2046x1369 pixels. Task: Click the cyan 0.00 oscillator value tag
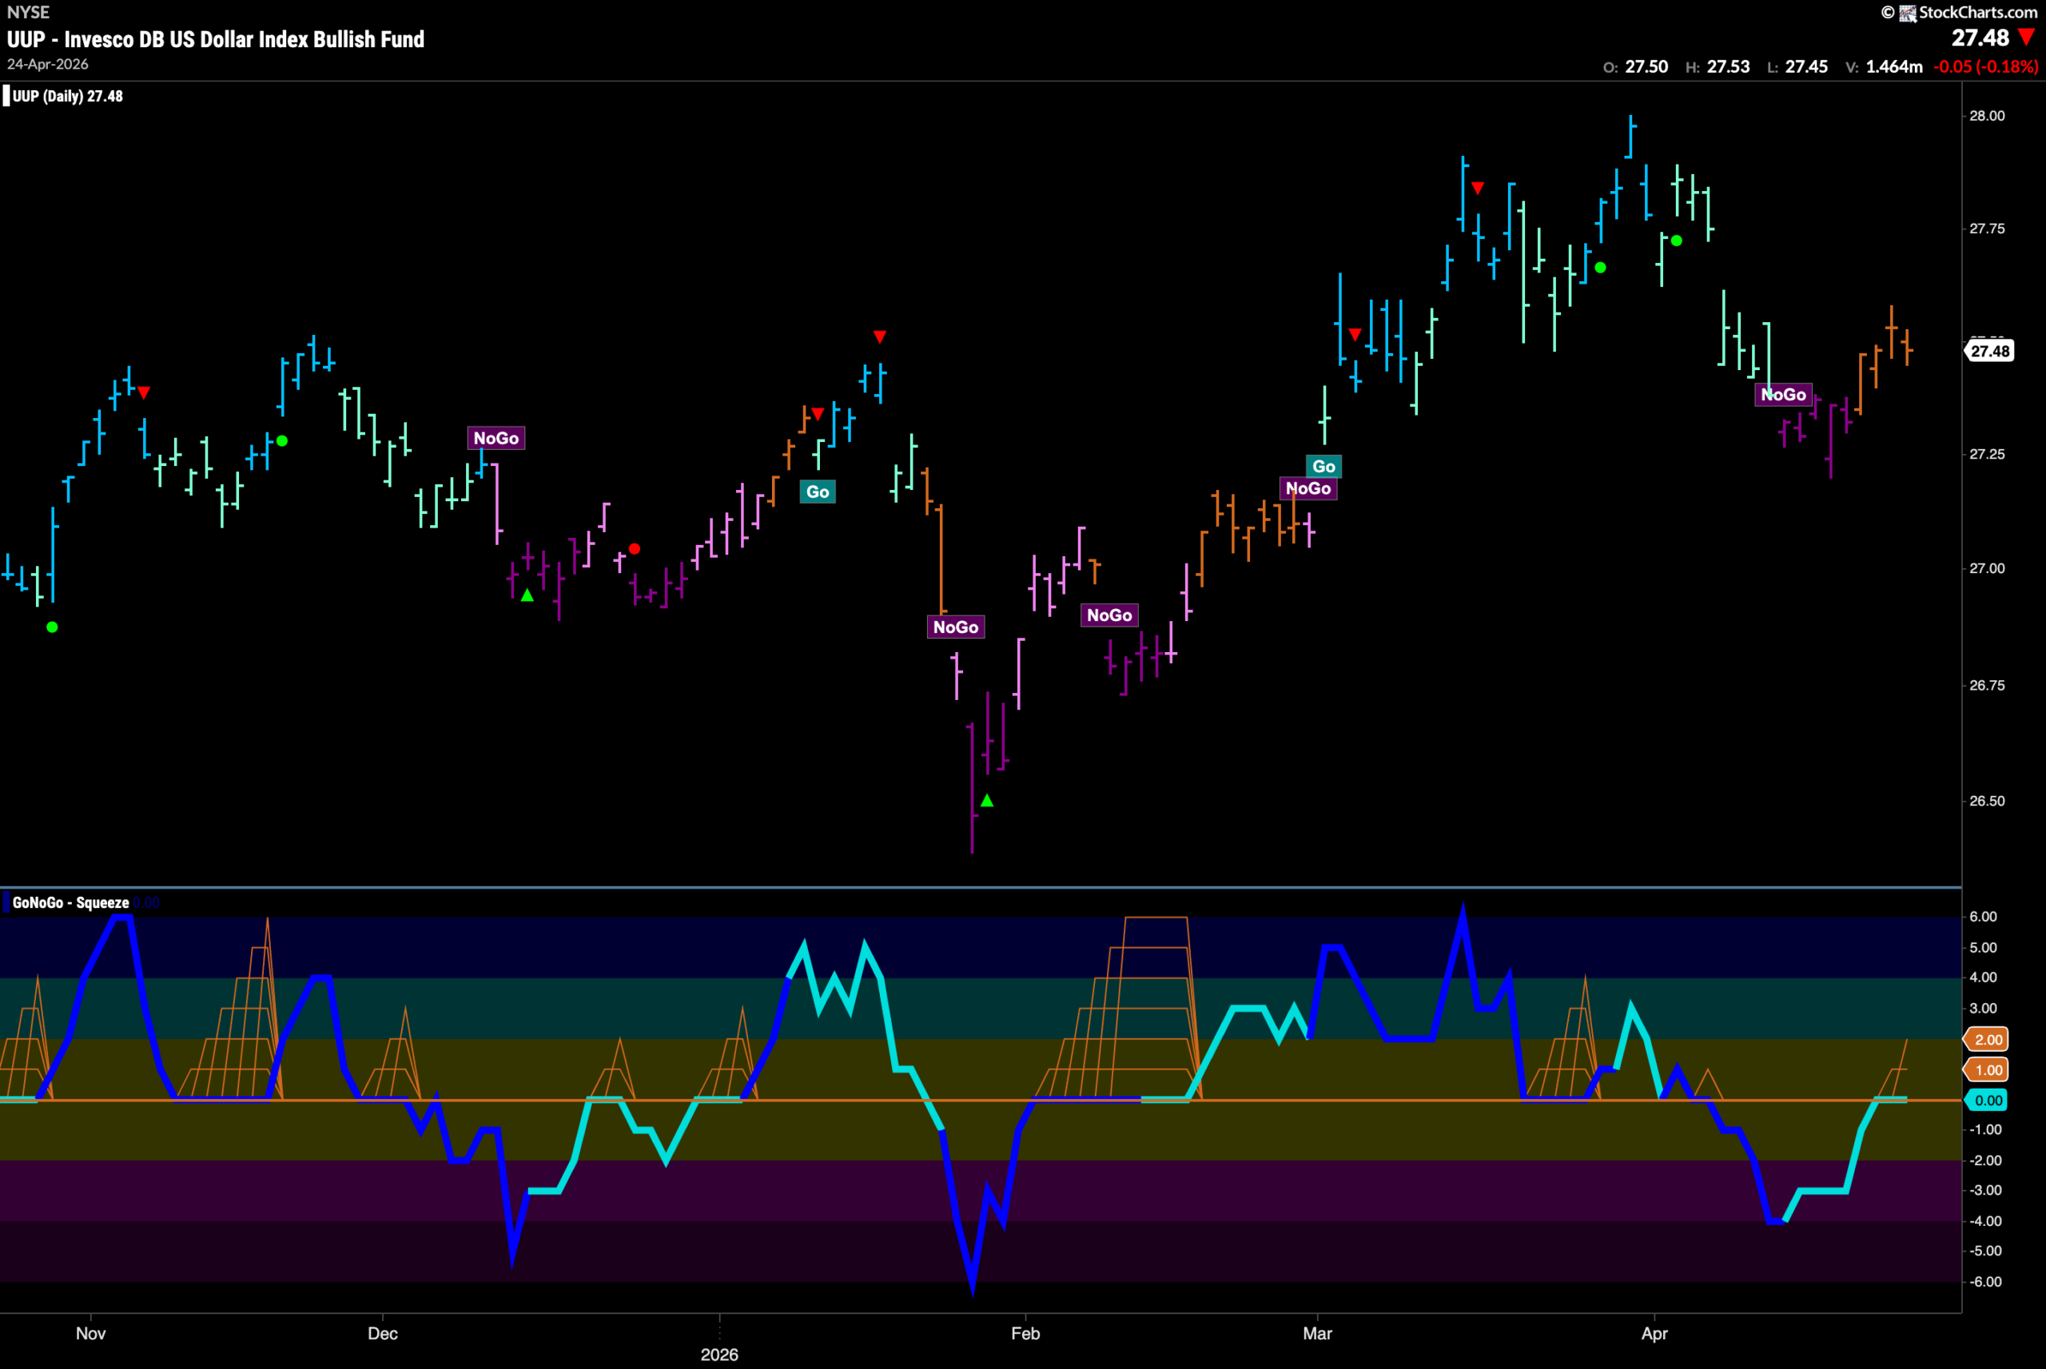point(1988,1100)
